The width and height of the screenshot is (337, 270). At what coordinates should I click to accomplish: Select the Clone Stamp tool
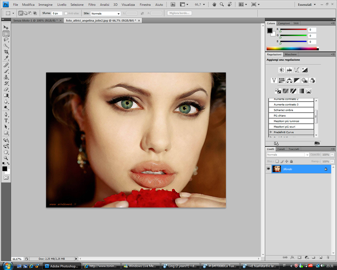[x=6, y=77]
